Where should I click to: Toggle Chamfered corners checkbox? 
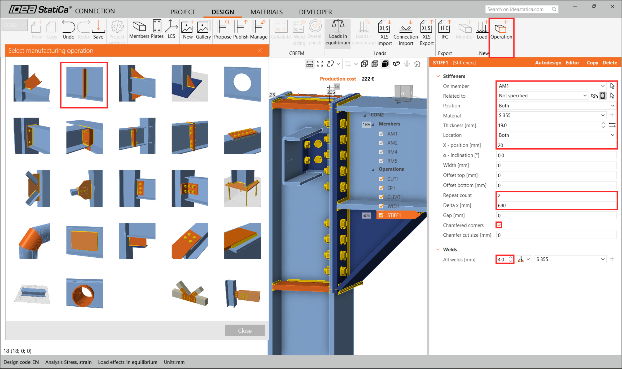(x=499, y=225)
